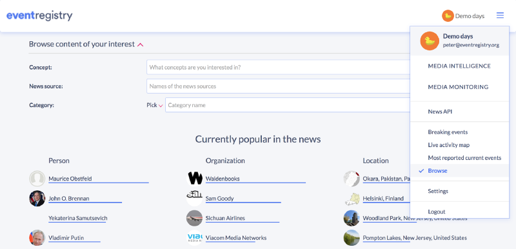This screenshot has height=249, width=516.
Task: Open Maurice Obstfeld link
Action: tap(70, 179)
